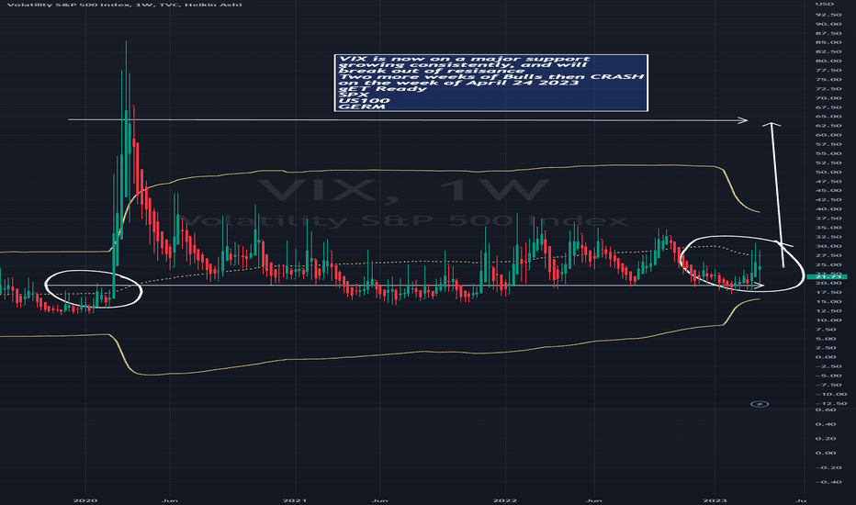This screenshot has width=856, height=505.
Task: Click the USD currency label on the price axis
Action: pyautogui.click(x=823, y=5)
